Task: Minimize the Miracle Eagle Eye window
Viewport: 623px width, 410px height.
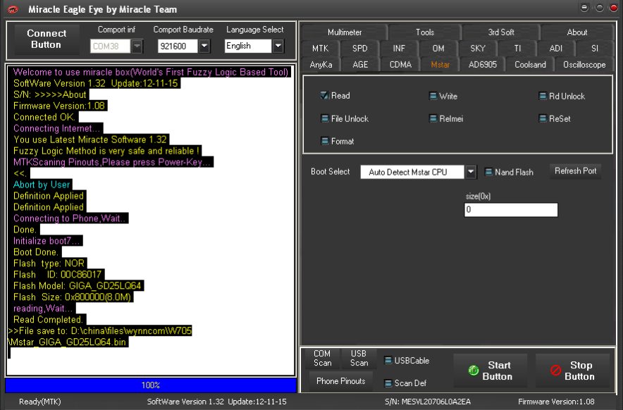Action: [584, 8]
